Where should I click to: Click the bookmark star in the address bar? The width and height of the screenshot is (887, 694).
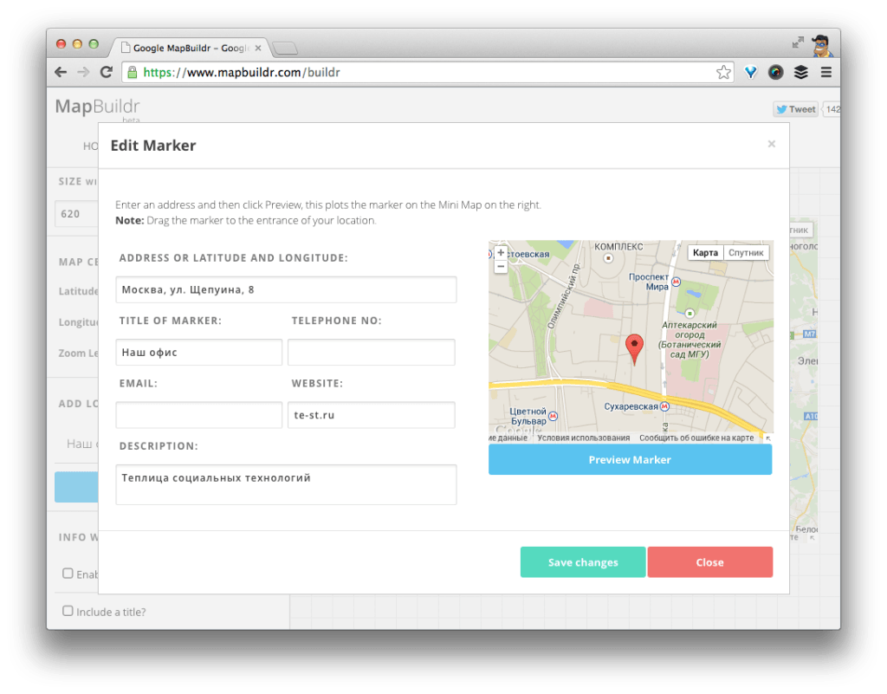tap(723, 72)
